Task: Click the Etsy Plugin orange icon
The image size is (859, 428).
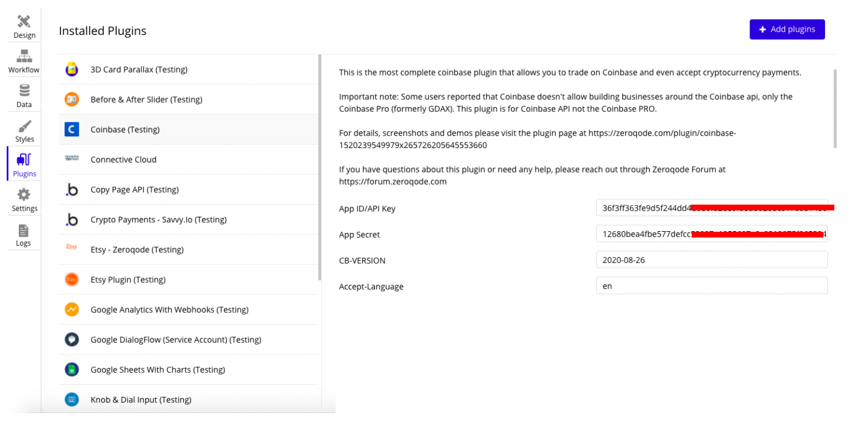Action: click(x=72, y=279)
